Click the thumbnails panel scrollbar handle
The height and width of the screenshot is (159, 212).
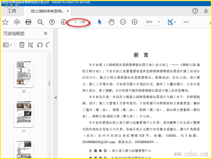pyautogui.click(x=49, y=83)
